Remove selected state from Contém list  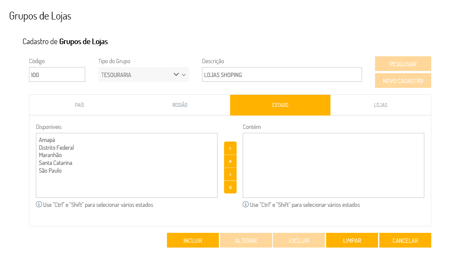click(230, 174)
